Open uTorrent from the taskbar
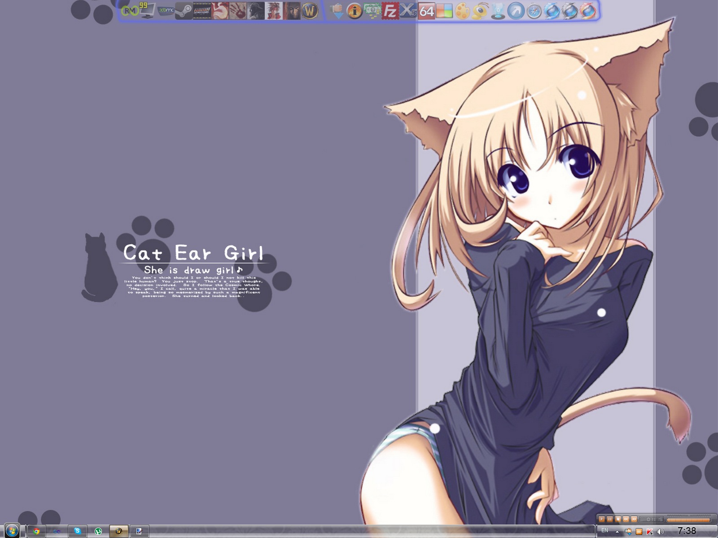 click(x=98, y=531)
